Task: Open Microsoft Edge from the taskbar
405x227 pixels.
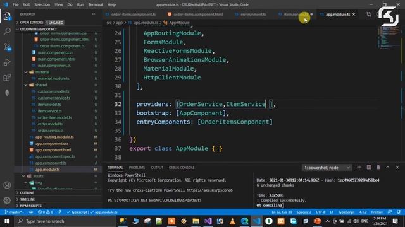Action: 244,221
